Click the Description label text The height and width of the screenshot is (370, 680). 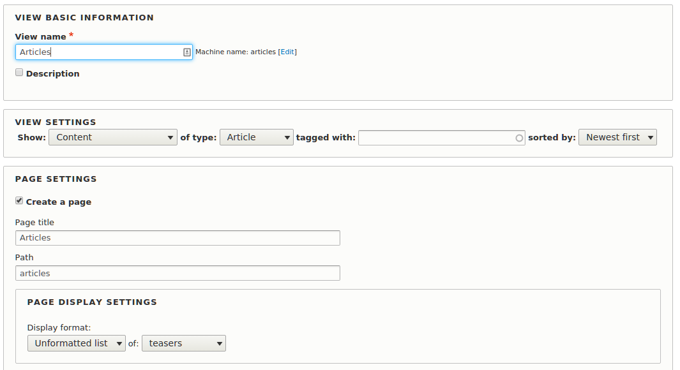(x=53, y=74)
